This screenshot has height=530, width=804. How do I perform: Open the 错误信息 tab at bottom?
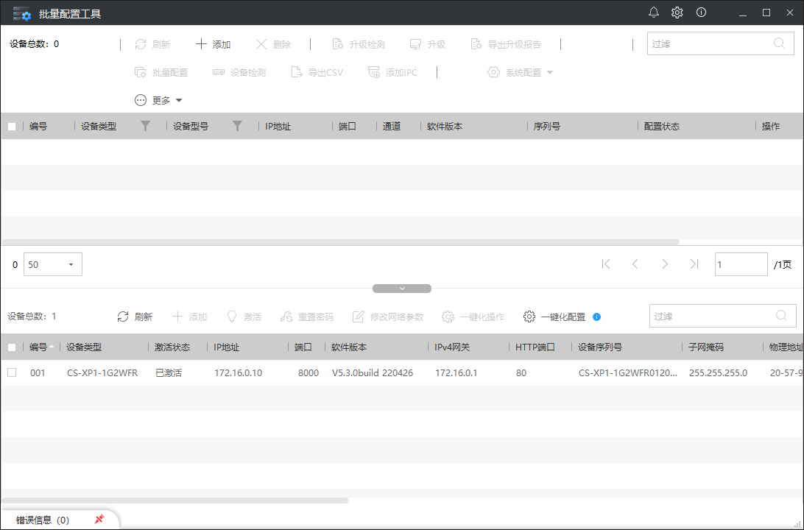click(43, 520)
